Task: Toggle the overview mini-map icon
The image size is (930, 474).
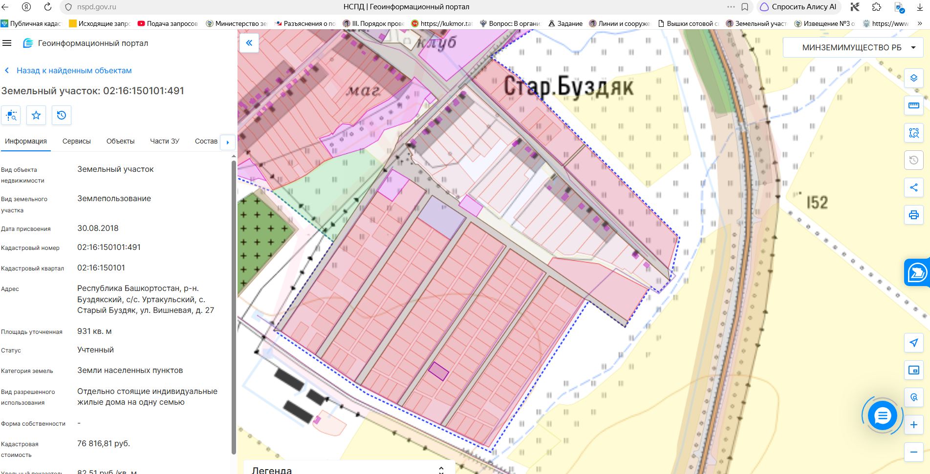Action: pyautogui.click(x=913, y=370)
